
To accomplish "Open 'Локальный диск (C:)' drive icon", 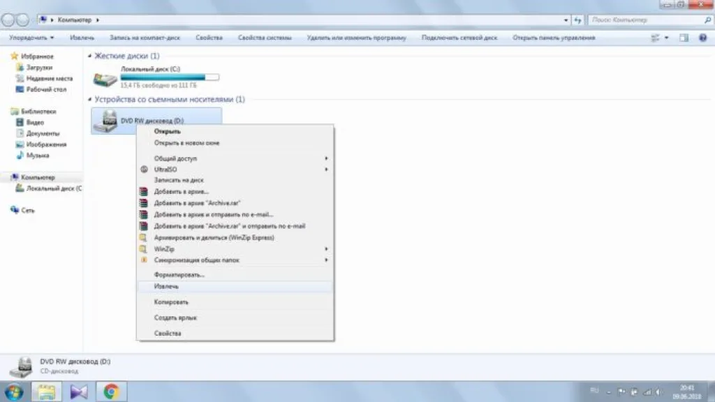I will 105,78.
